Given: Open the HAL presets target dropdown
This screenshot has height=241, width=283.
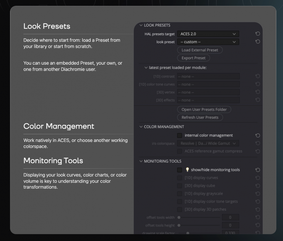Looking at the screenshot, I should coord(208,34).
